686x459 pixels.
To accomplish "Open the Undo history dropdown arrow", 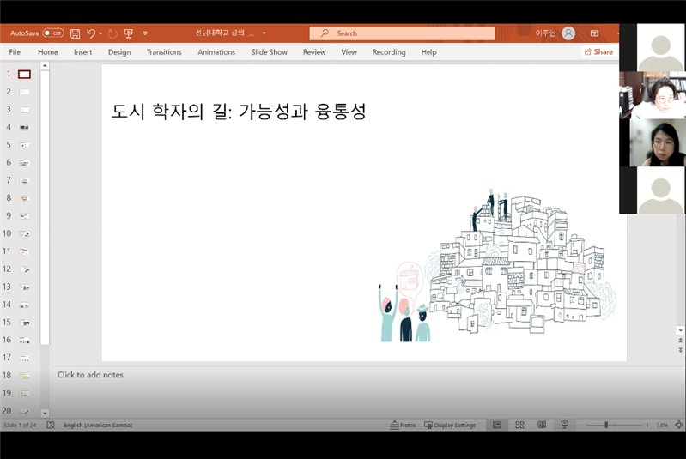I will pos(100,33).
